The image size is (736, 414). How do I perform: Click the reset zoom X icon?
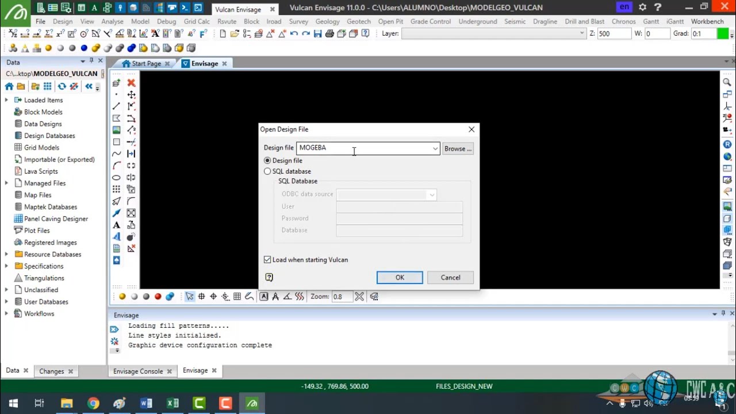point(359,297)
